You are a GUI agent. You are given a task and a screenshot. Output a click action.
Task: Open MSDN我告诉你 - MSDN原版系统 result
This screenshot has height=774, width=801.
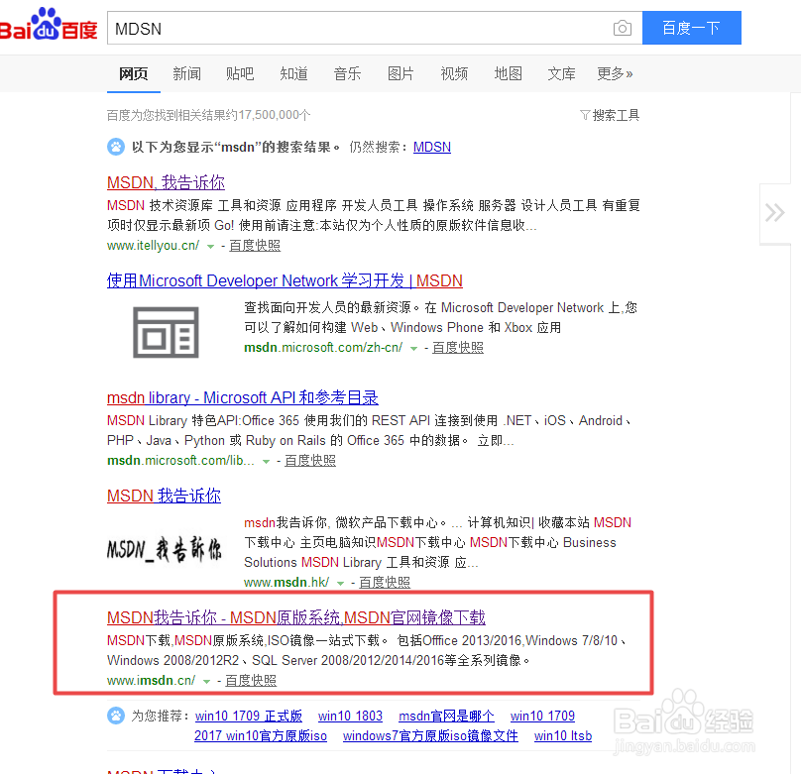[x=296, y=617]
